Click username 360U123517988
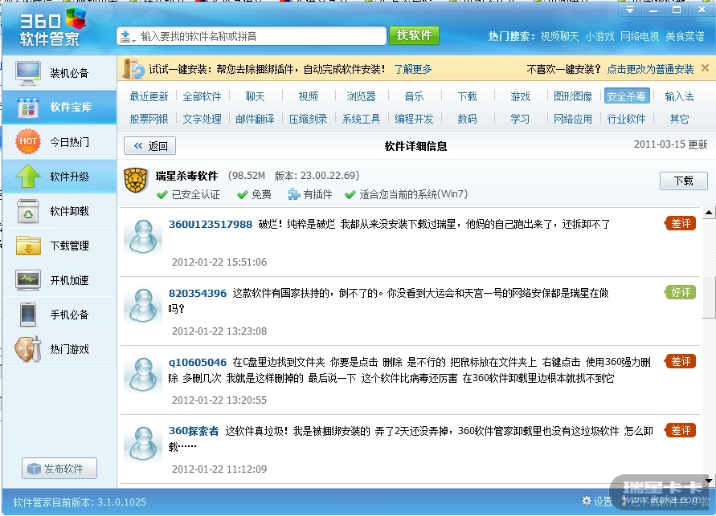Screen dimensions: 716x516 pyautogui.click(x=211, y=224)
